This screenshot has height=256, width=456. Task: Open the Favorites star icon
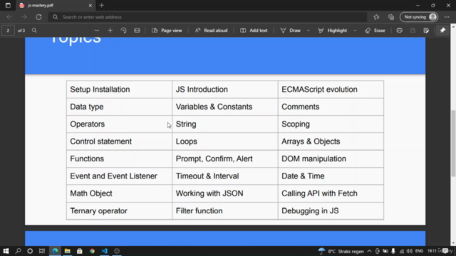pyautogui.click(x=376, y=17)
